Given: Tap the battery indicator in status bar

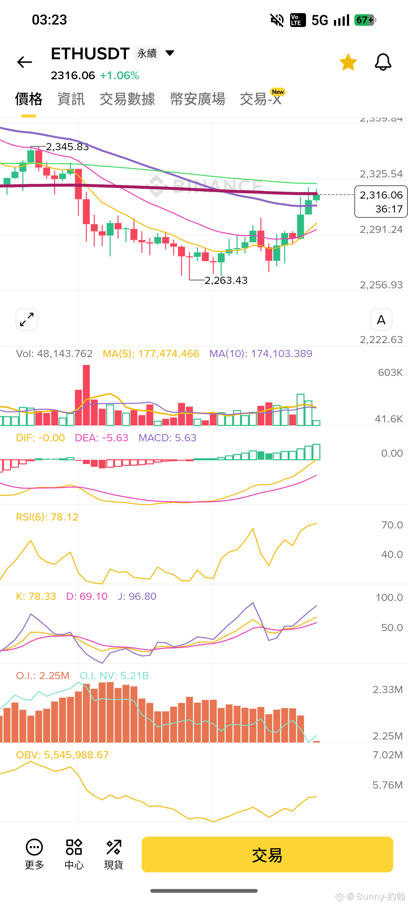Looking at the screenshot, I should click(365, 20).
